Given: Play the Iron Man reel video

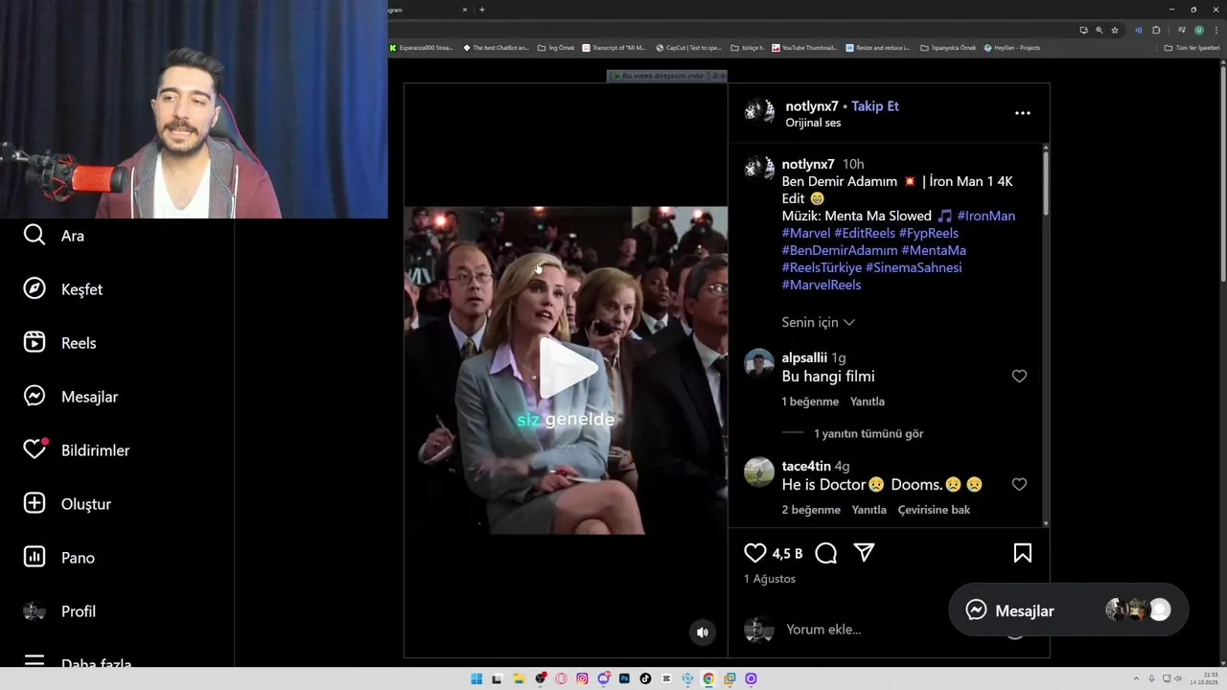Looking at the screenshot, I should pyautogui.click(x=567, y=369).
